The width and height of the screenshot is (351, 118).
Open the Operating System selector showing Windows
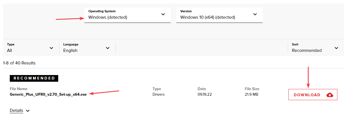(x=127, y=15)
